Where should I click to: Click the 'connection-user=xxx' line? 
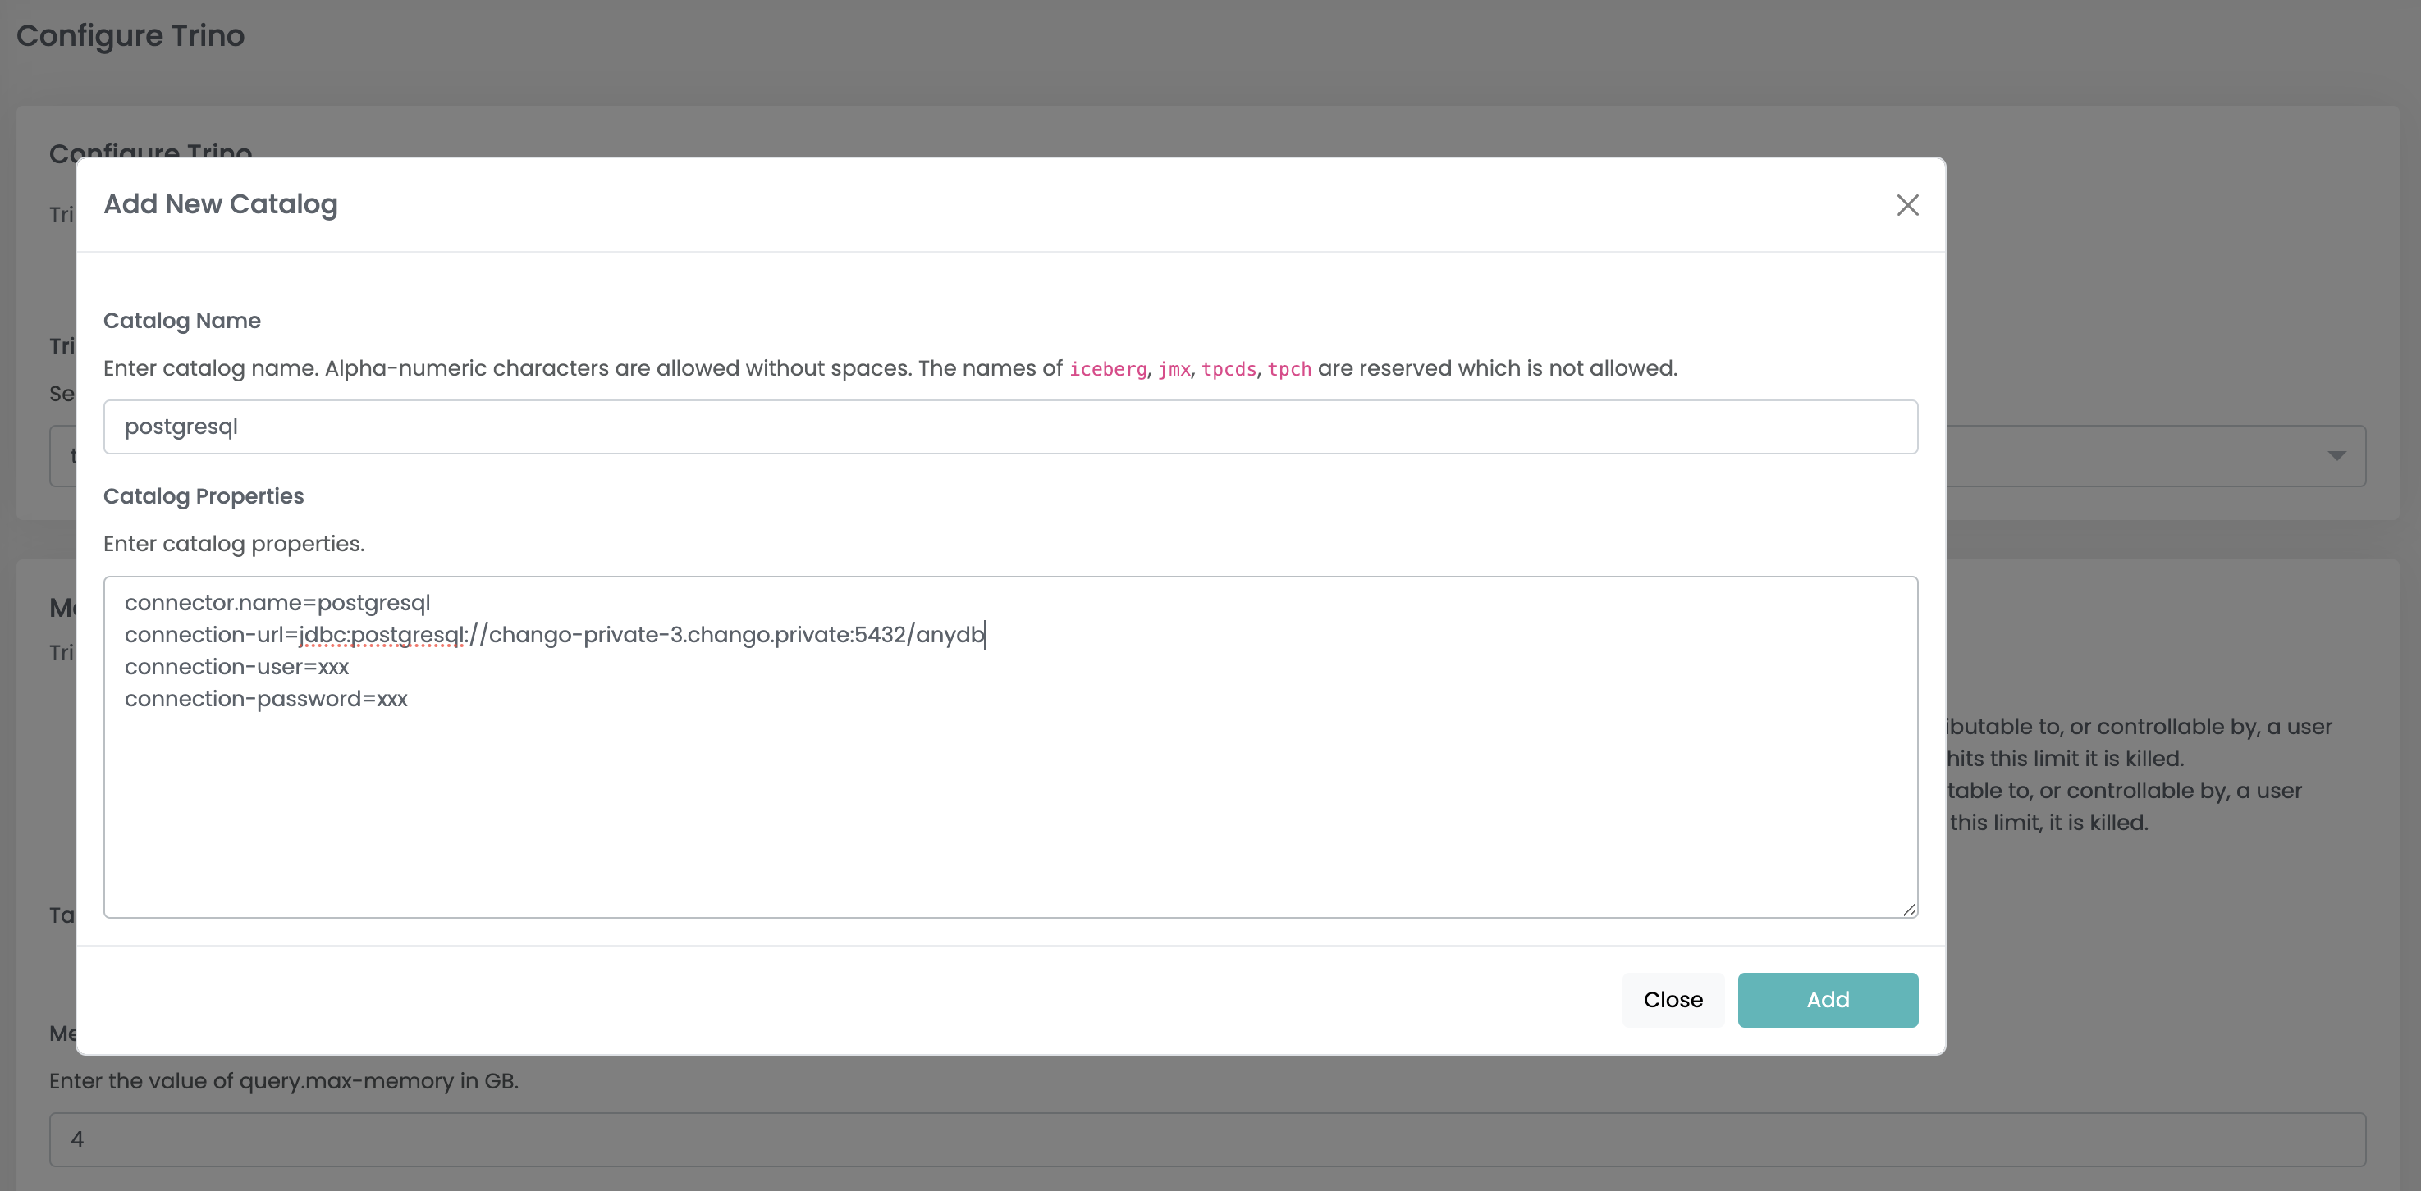coord(237,667)
